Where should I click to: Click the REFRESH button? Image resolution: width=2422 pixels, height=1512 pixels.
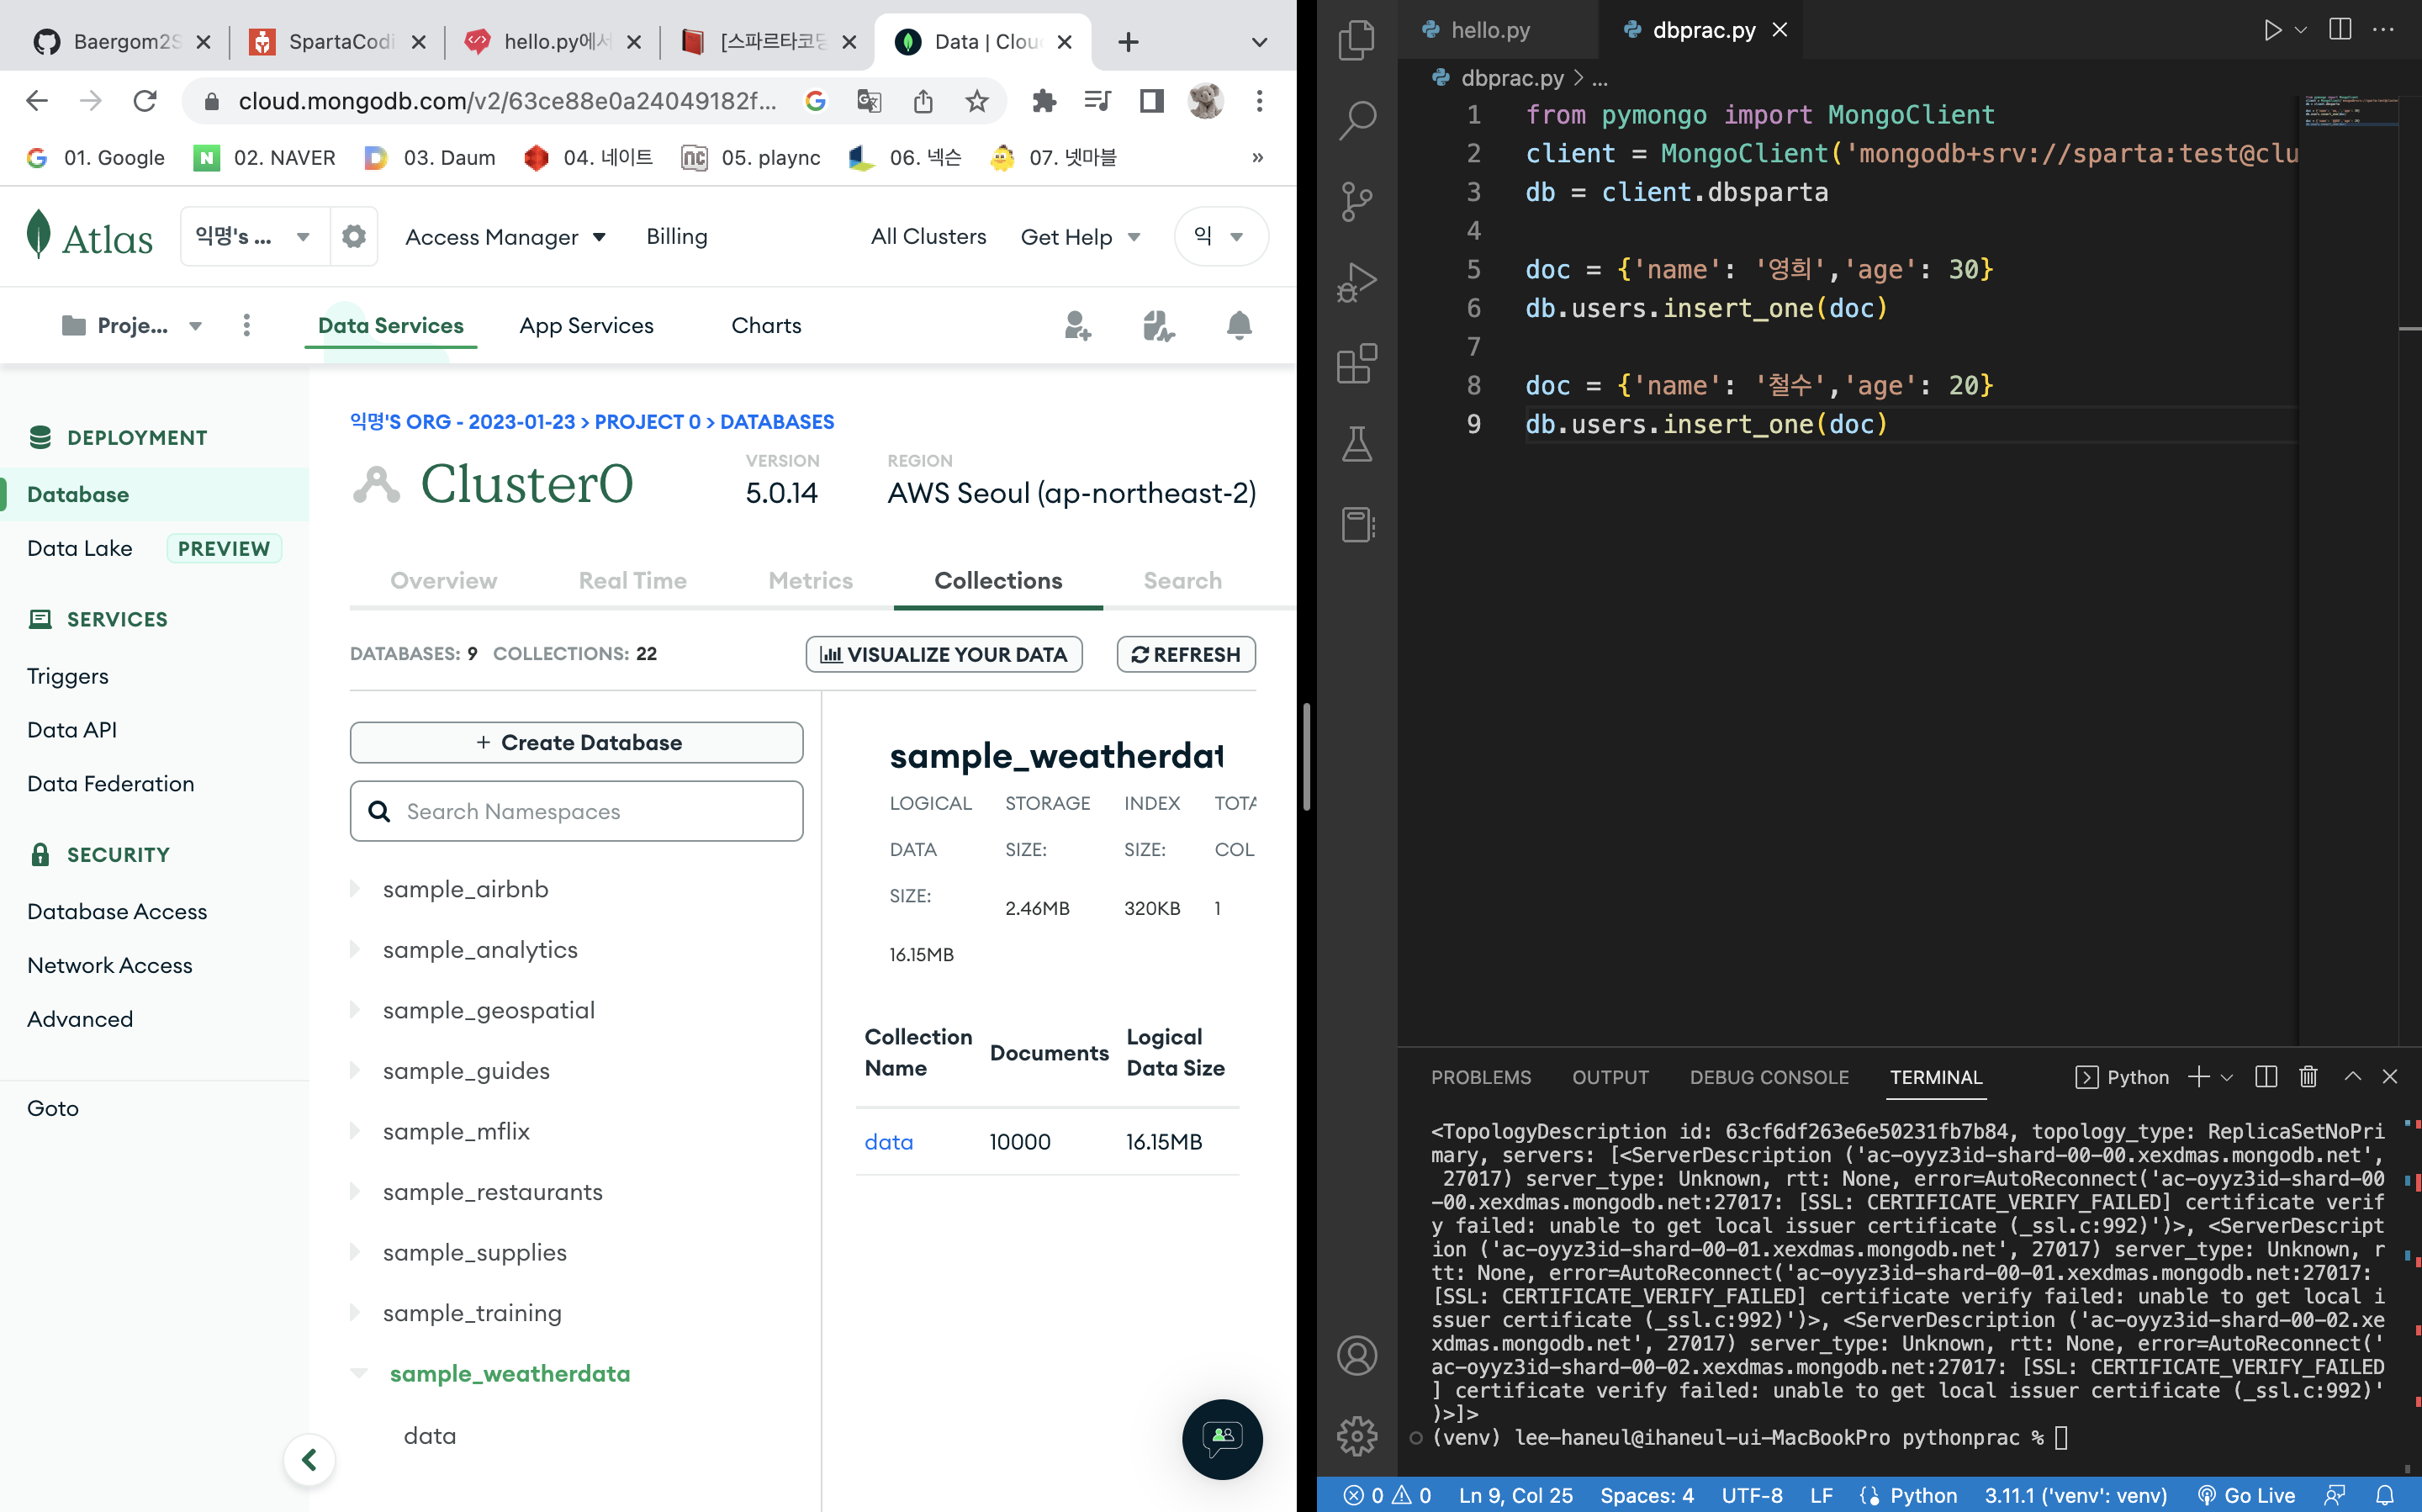(1186, 654)
